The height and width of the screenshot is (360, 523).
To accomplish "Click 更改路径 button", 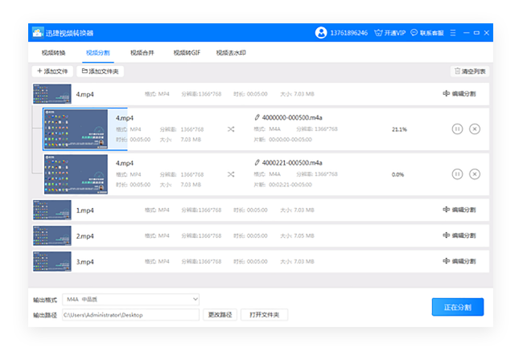I will [x=220, y=315].
